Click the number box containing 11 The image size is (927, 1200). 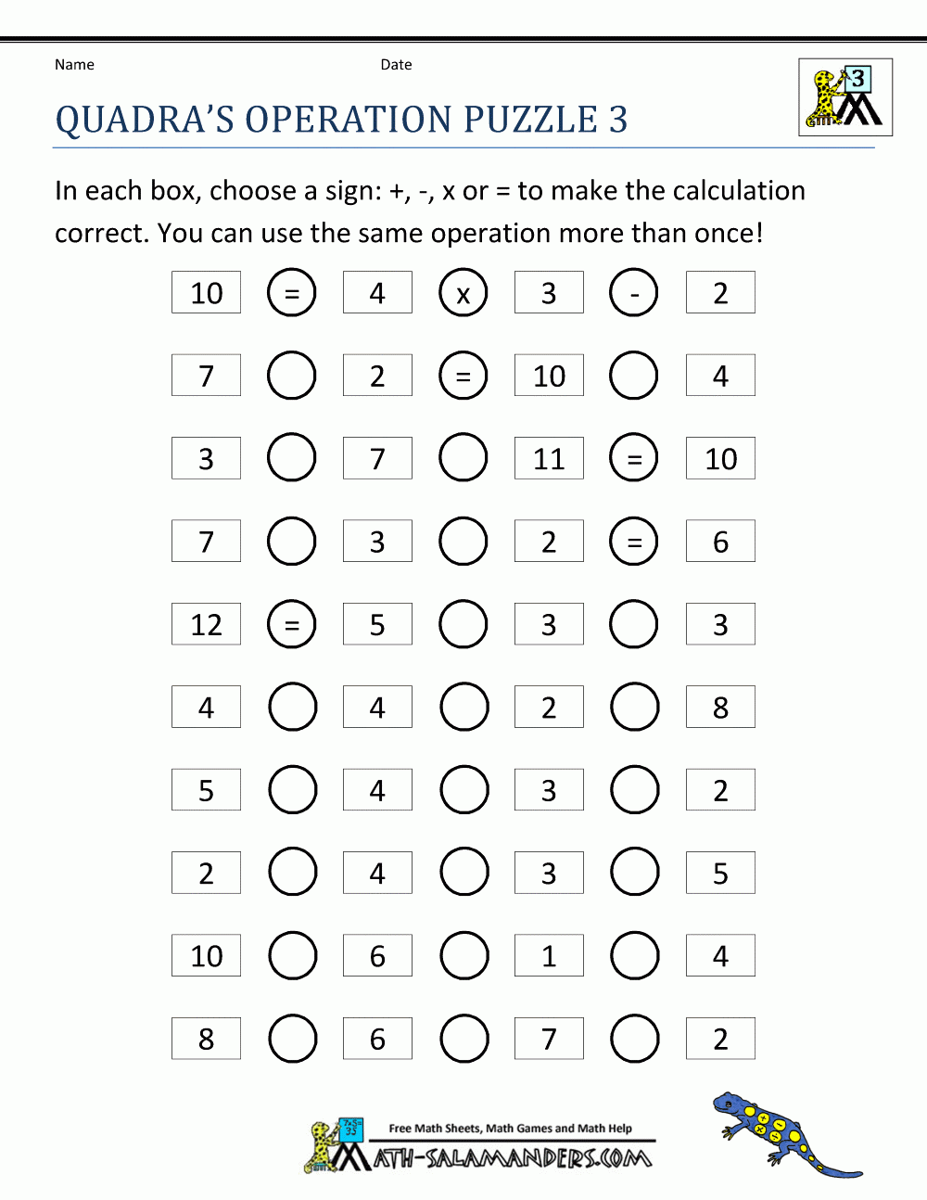(549, 458)
